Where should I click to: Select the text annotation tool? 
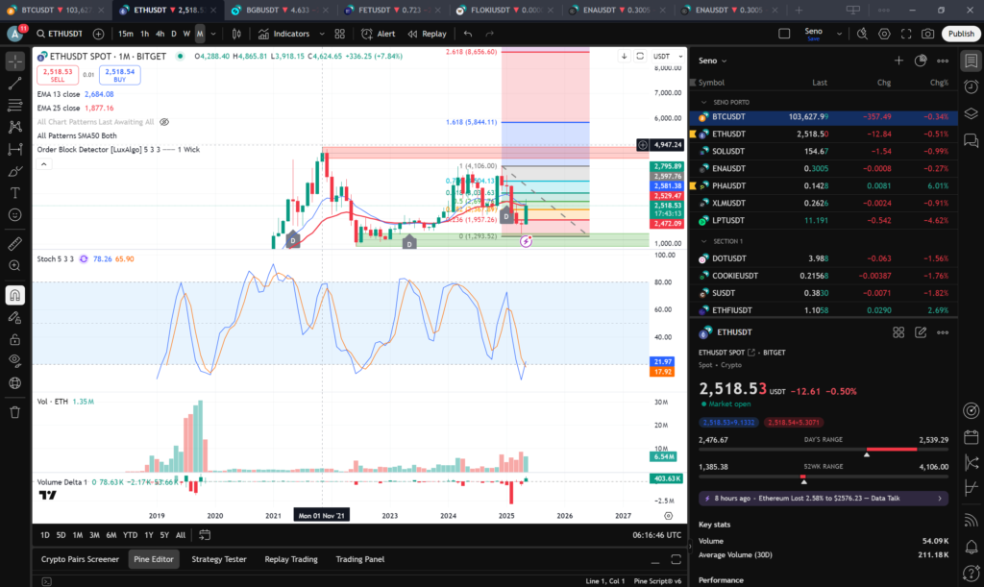pos(15,192)
